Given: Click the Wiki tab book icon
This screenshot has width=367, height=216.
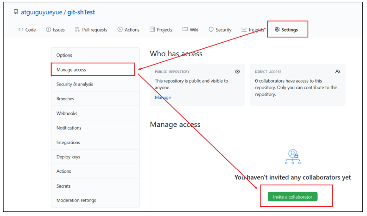Looking at the screenshot, I should point(185,29).
